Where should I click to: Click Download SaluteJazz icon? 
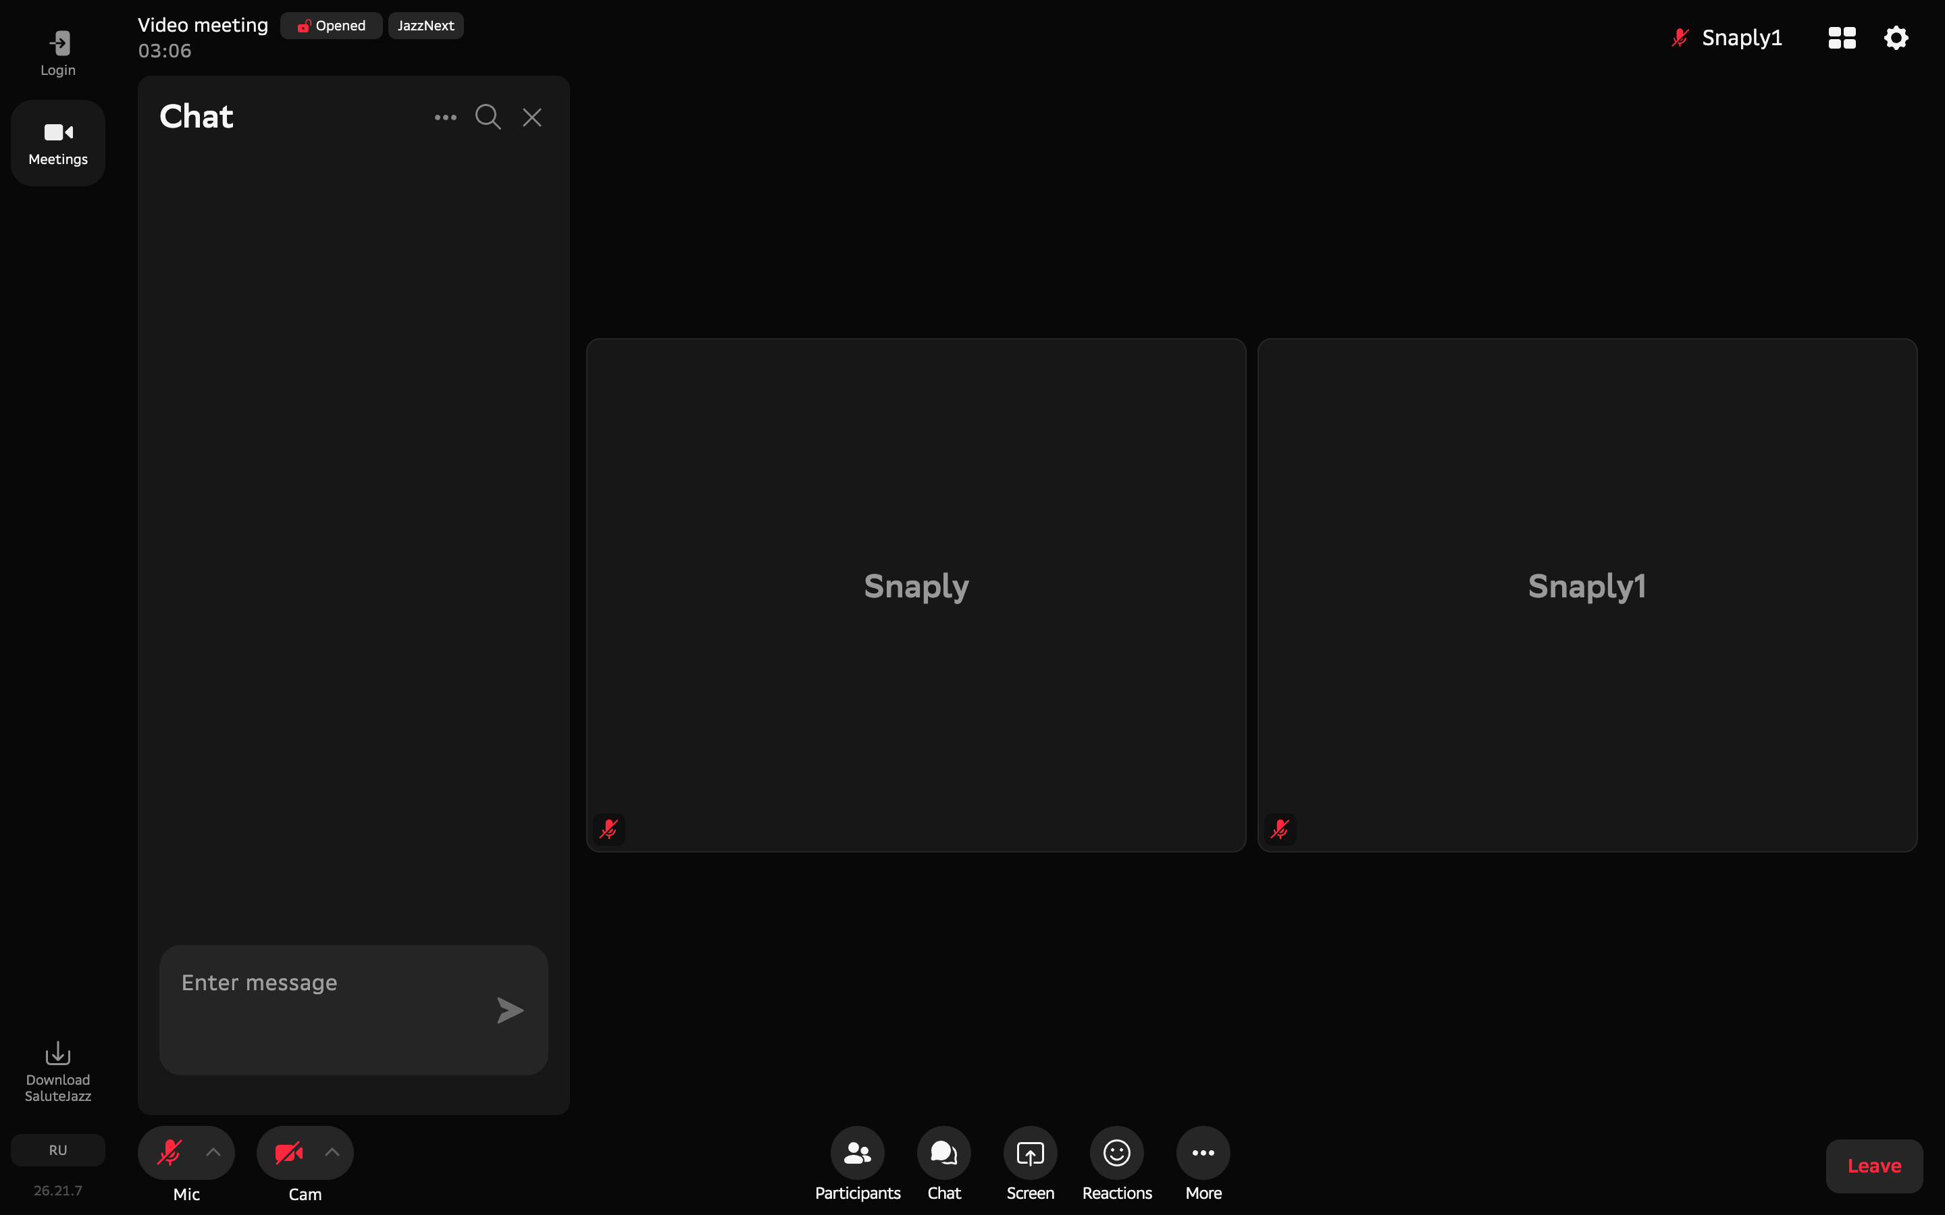tap(58, 1072)
